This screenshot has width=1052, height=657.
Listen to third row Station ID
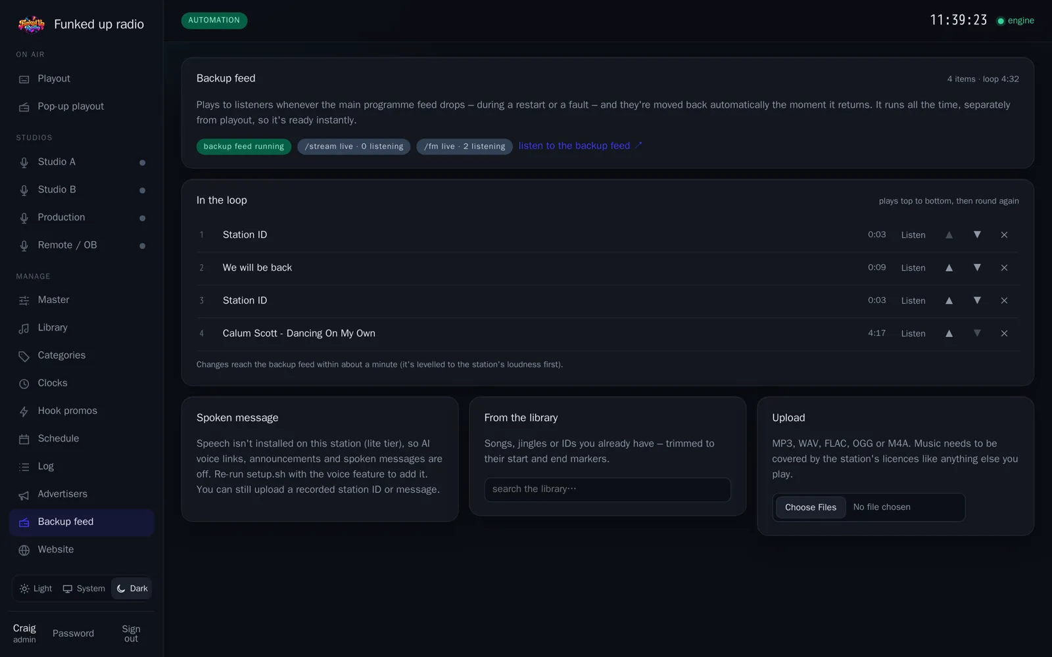pyautogui.click(x=913, y=301)
